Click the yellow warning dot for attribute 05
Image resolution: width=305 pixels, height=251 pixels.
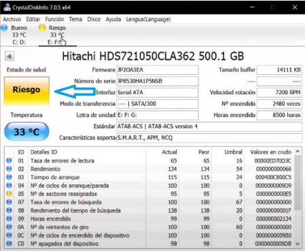coord(9,194)
